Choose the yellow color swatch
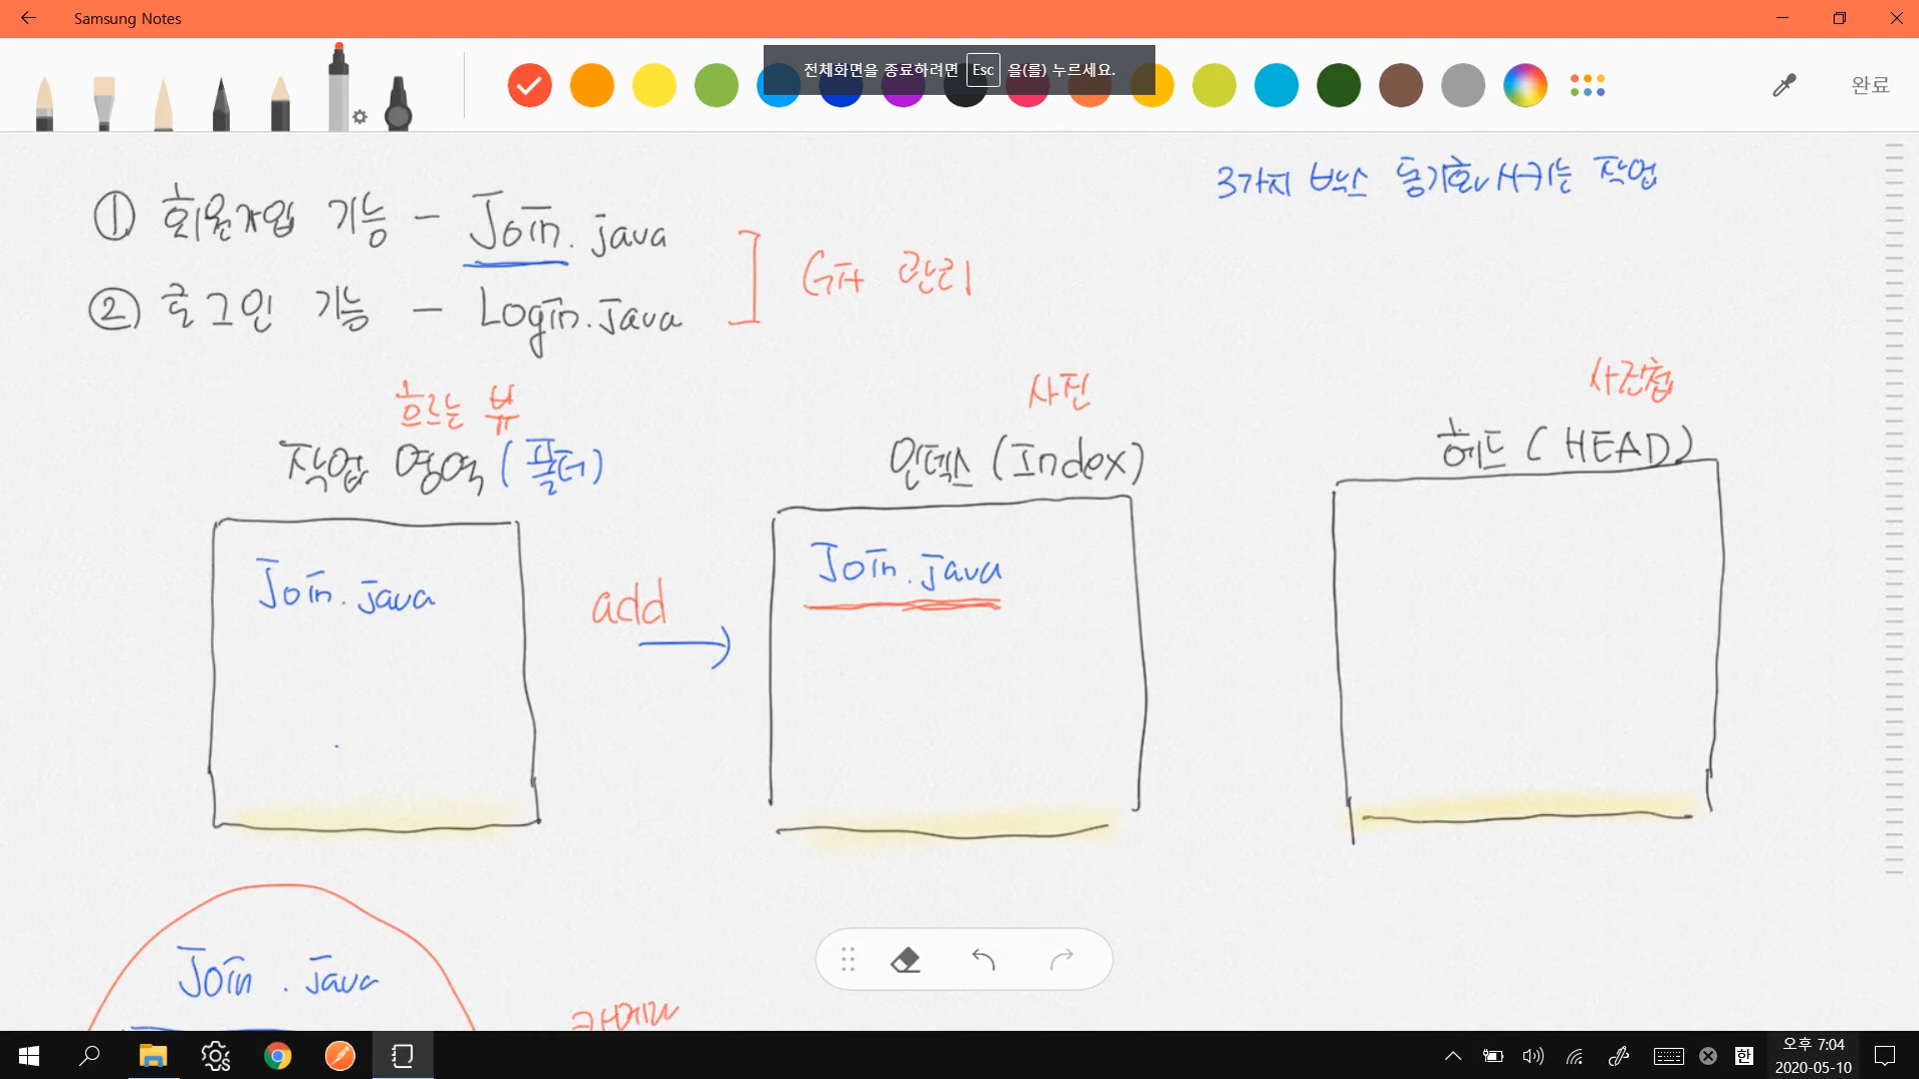 655,85
